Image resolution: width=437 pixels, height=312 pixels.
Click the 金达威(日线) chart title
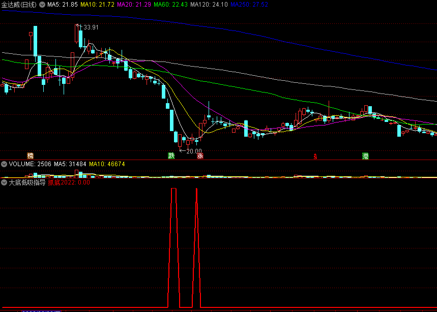pyautogui.click(x=19, y=5)
